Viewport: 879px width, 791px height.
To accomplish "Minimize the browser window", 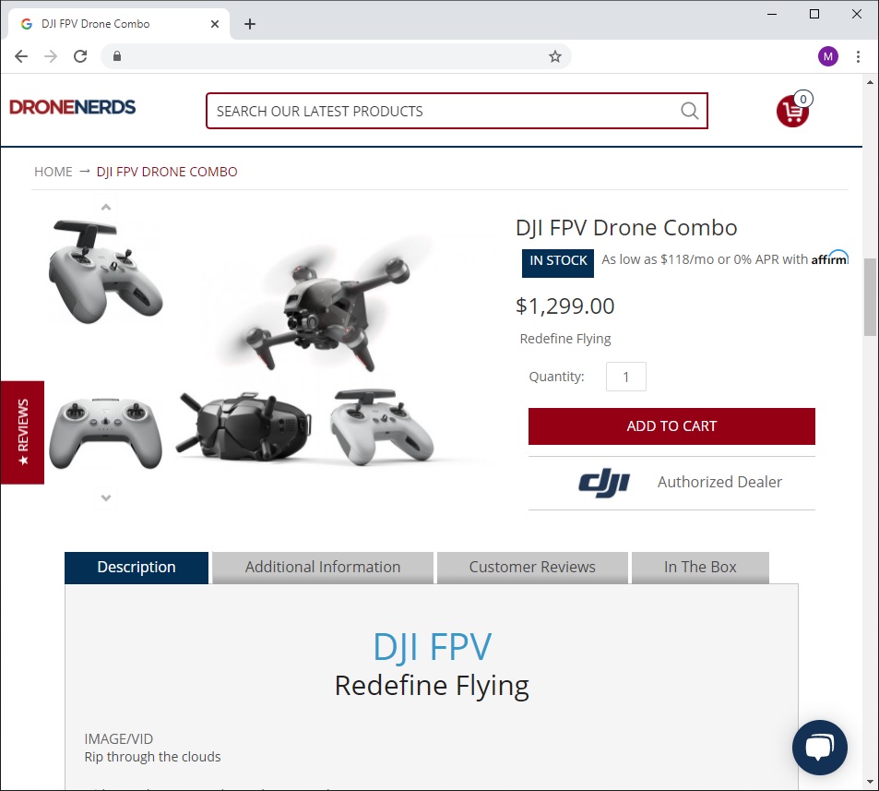I will pos(772,14).
